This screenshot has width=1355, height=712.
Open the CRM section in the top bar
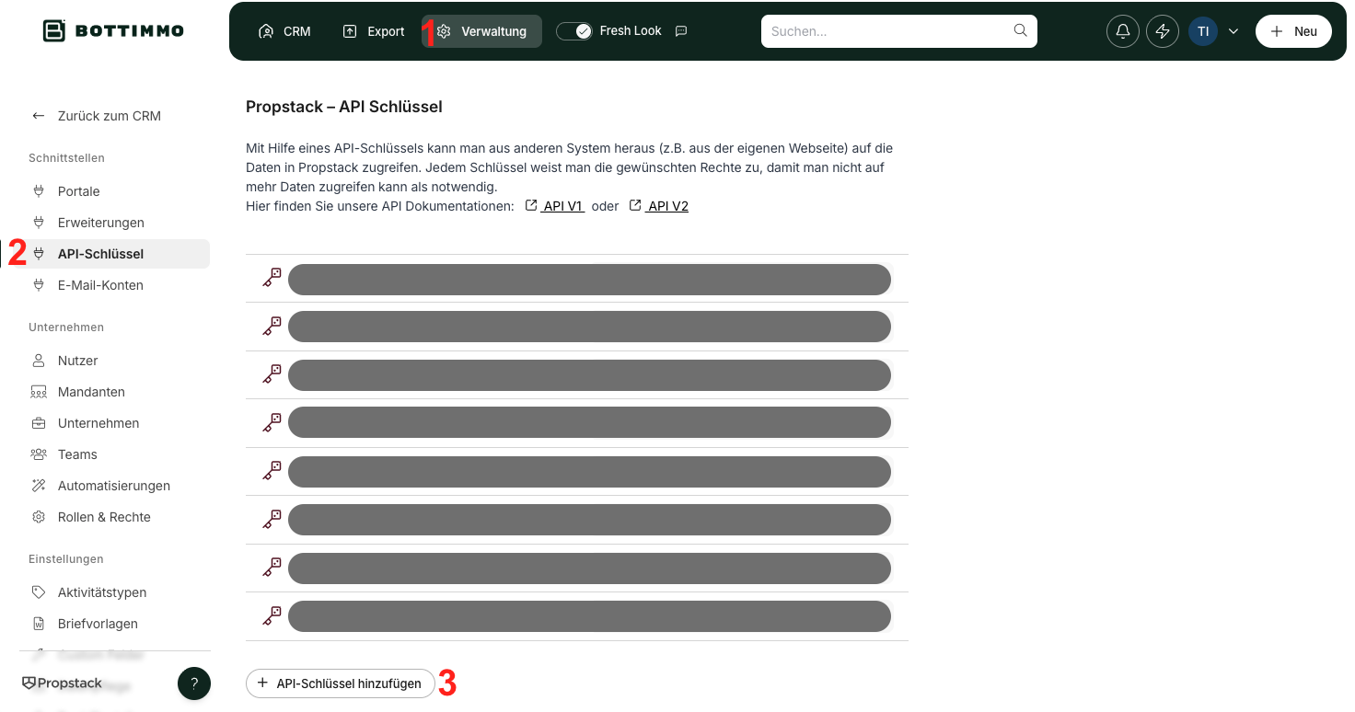click(284, 31)
